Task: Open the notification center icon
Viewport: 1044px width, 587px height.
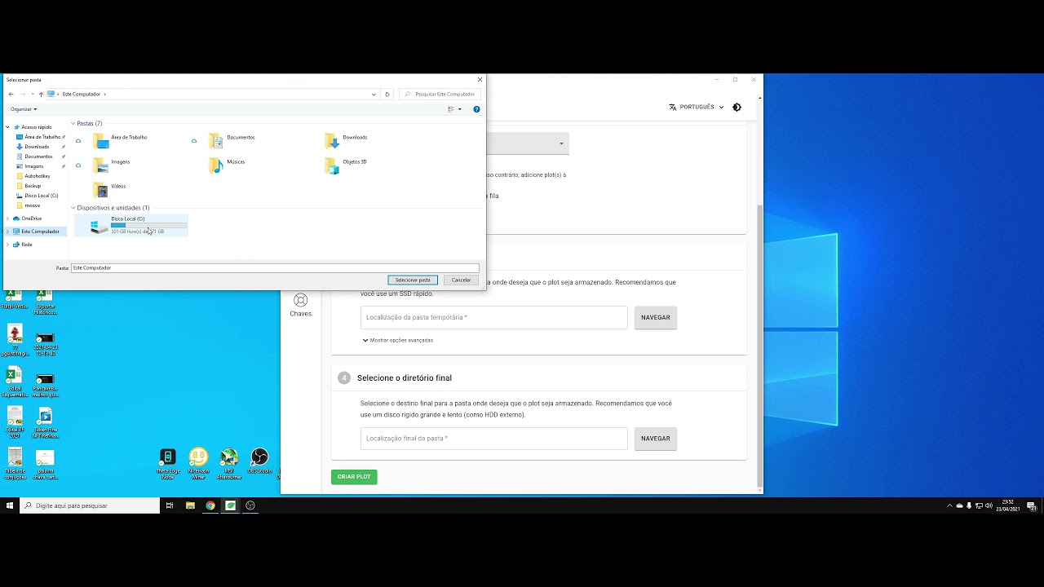Action: [1032, 506]
